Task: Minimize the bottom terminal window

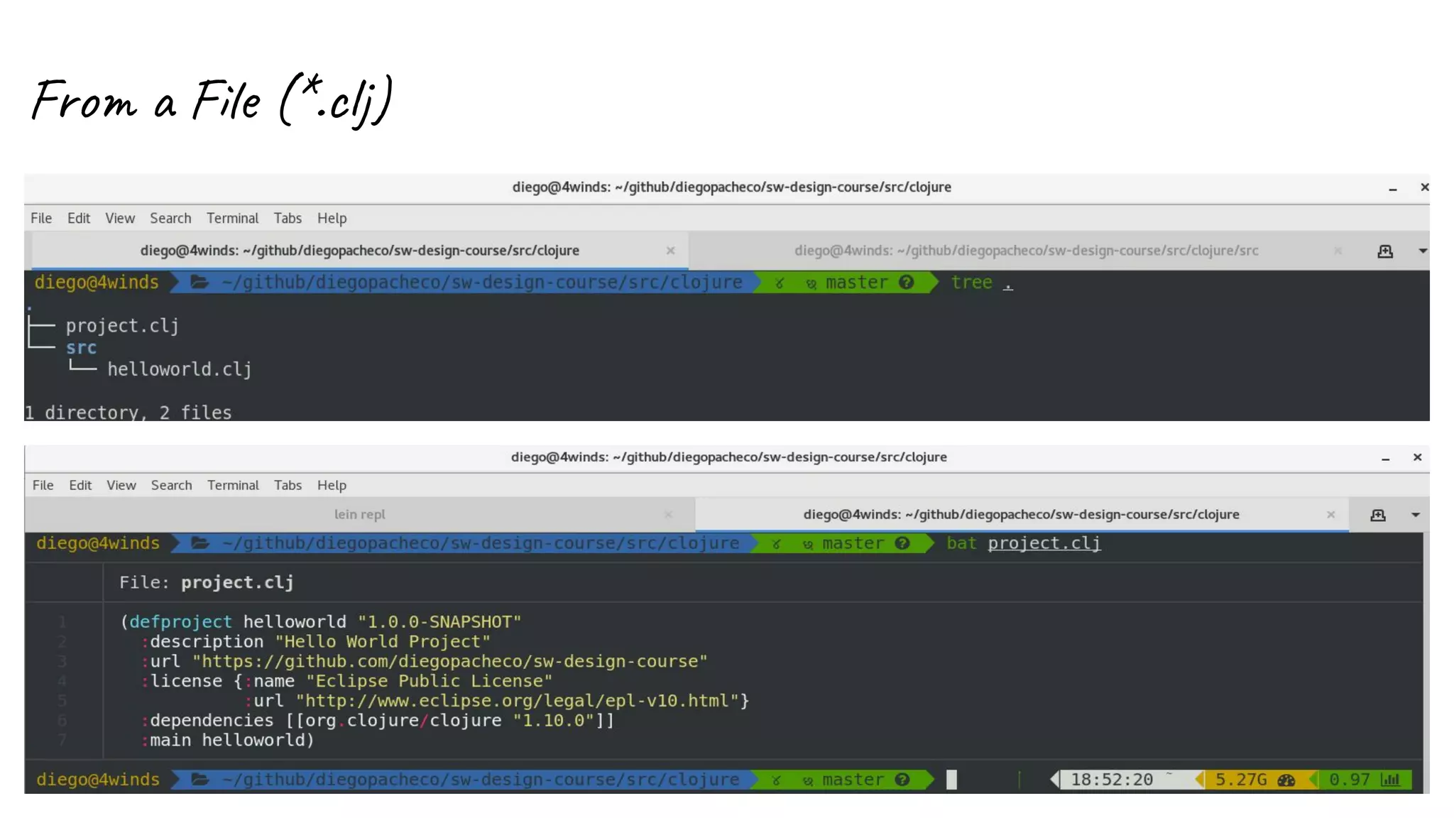Action: (x=1385, y=459)
